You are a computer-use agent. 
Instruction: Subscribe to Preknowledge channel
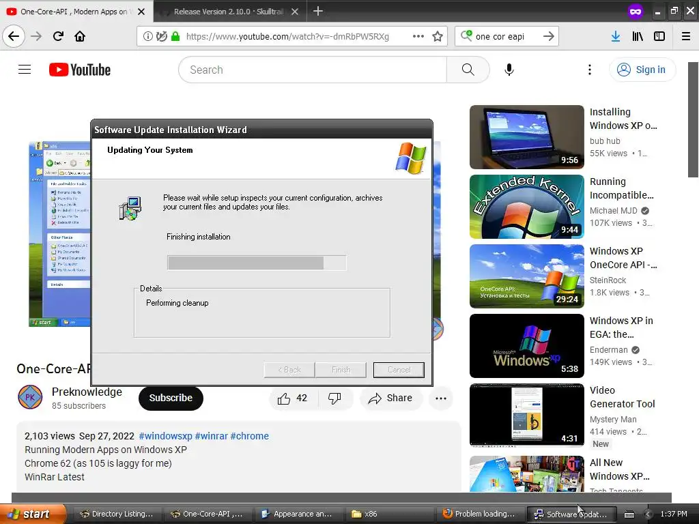(x=171, y=398)
